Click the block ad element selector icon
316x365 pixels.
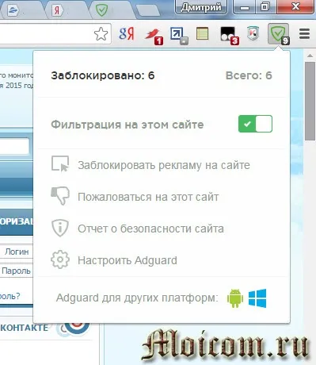click(60, 163)
